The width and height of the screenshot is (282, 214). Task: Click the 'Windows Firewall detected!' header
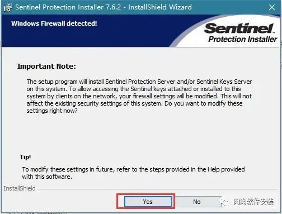(x=54, y=23)
